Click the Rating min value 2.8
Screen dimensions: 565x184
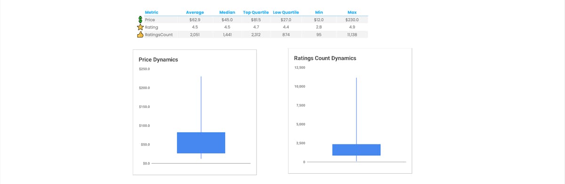pyautogui.click(x=319, y=27)
